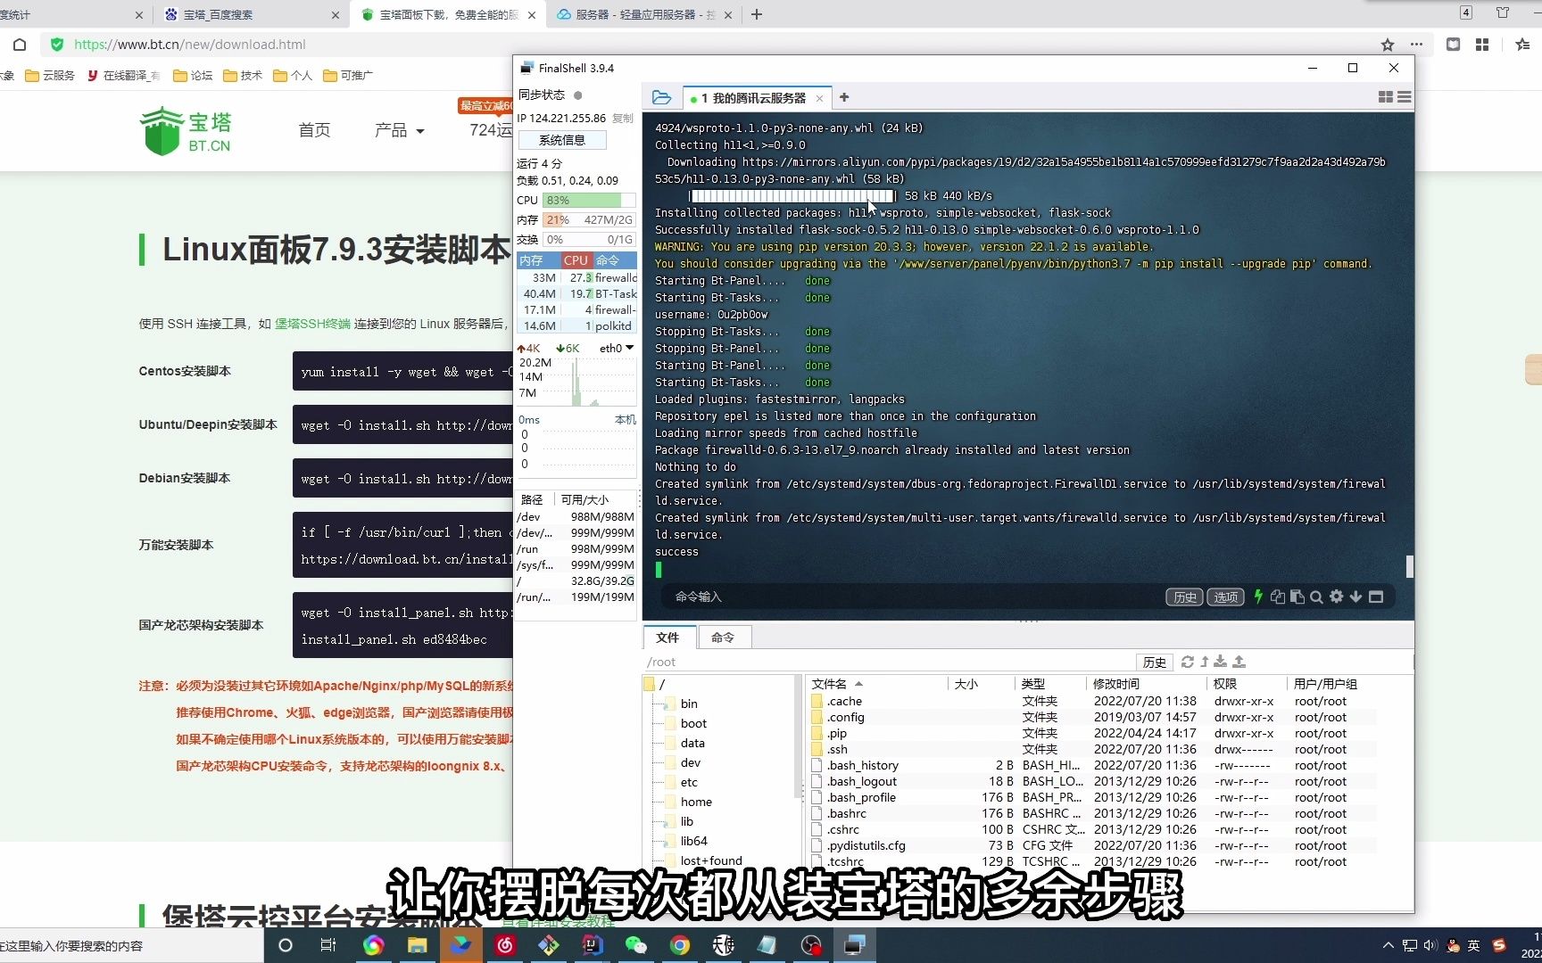Viewport: 1542px width, 963px height.
Task: Click the copy icon in the terminal toolbar
Action: [x=1277, y=597]
